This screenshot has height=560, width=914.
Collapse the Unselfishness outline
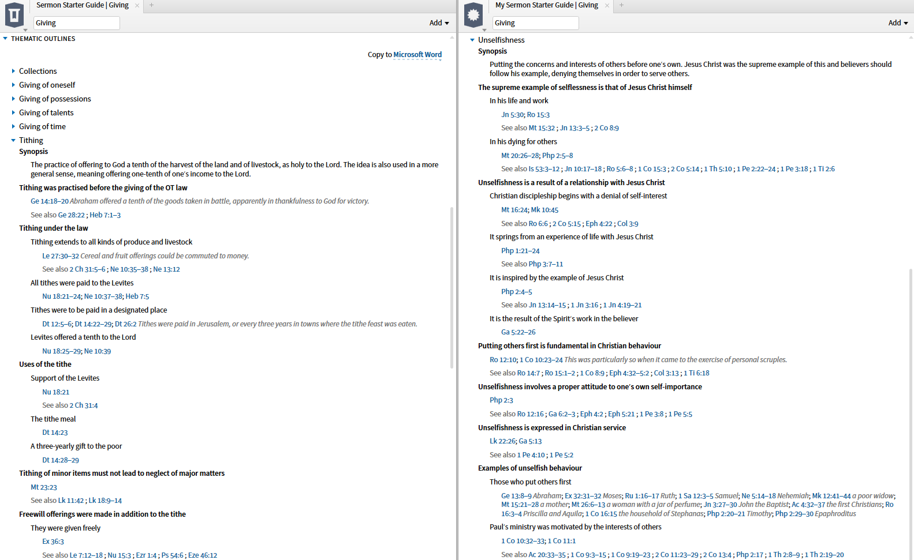click(x=472, y=40)
